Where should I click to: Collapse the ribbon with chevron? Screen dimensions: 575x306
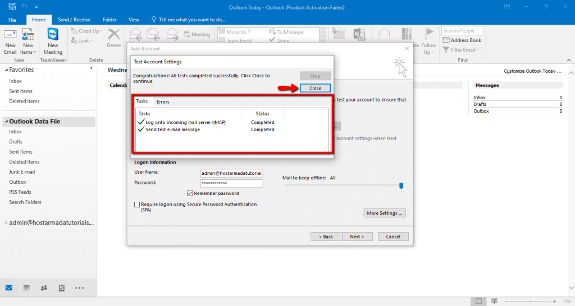569,60
